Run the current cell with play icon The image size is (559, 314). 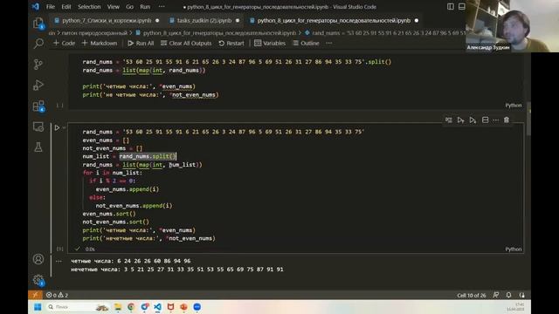click(57, 127)
